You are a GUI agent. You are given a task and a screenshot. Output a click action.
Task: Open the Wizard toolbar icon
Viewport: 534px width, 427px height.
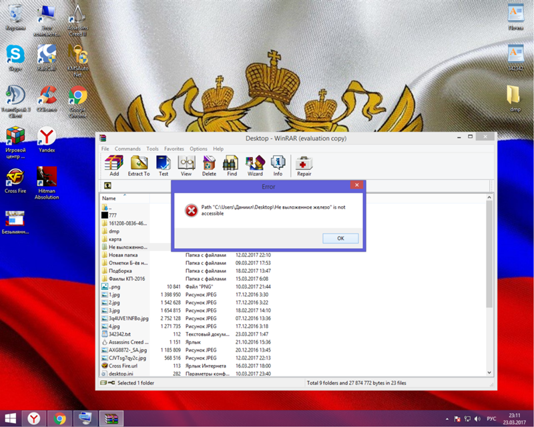(x=255, y=166)
